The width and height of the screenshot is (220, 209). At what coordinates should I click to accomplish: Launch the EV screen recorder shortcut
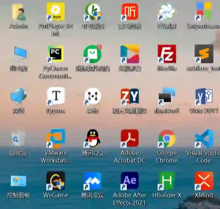click(x=167, y=12)
